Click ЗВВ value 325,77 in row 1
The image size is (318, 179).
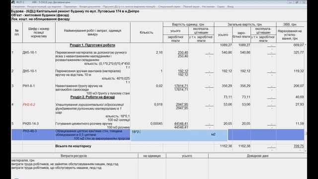point(299,52)
